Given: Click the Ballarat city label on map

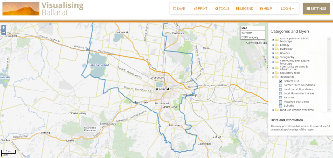Looking at the screenshot, I should pos(163,89).
